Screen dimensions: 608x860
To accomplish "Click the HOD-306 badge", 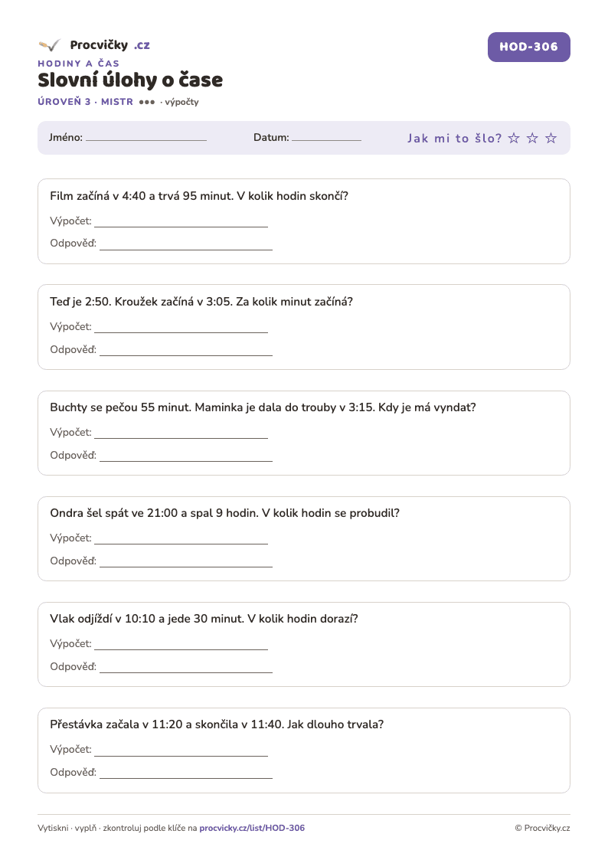I will 528,47.
